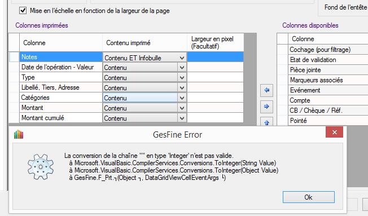Click the gear icon in error dialog

tap(41, 167)
